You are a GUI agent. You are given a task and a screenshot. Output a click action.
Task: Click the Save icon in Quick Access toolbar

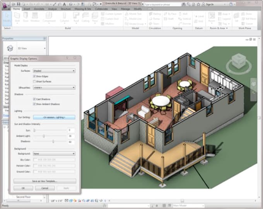click(x=19, y=4)
